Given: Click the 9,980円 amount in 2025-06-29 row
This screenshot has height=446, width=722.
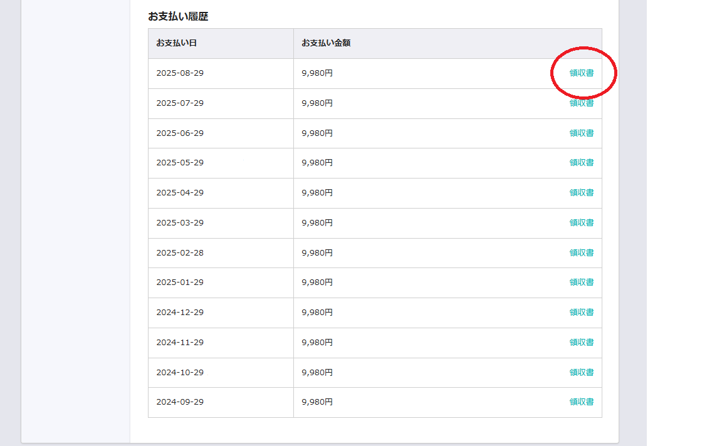Looking at the screenshot, I should (x=317, y=133).
